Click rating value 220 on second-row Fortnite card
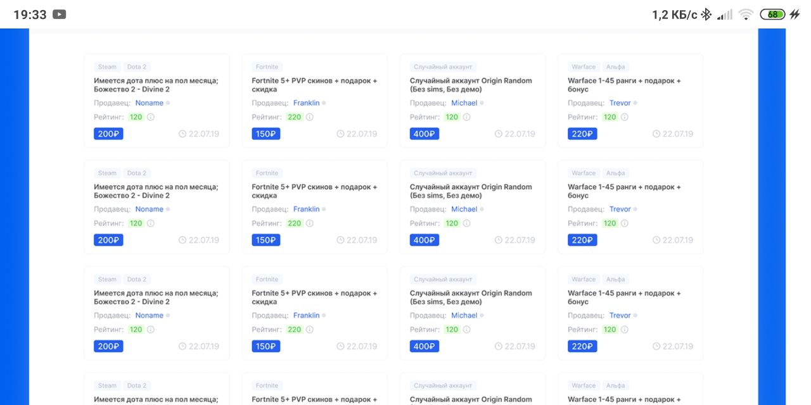Screen dimensions: 811x405 pyautogui.click(x=295, y=223)
